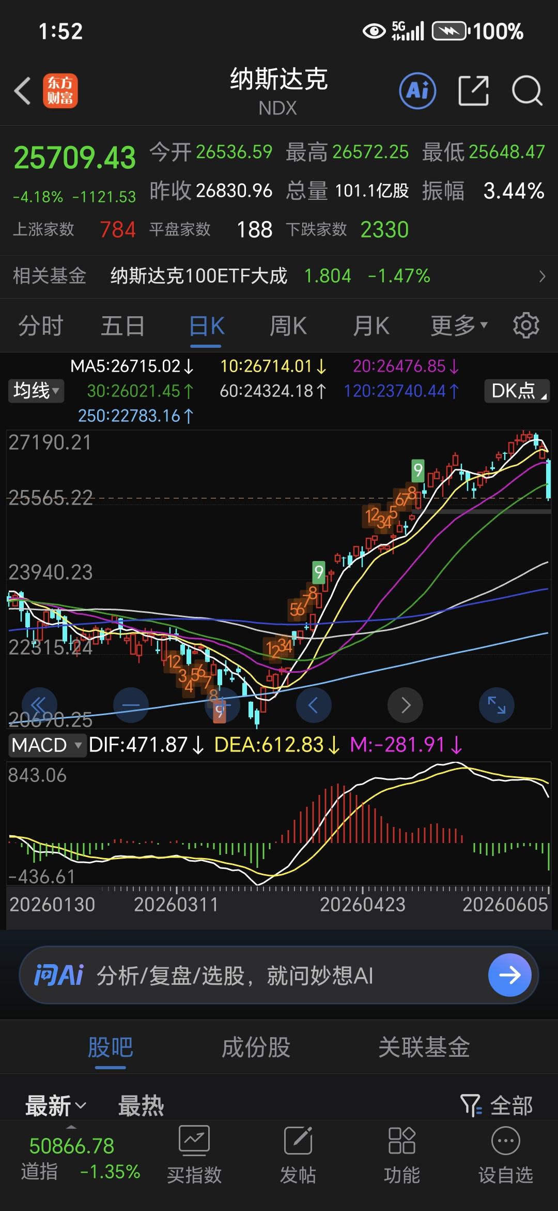The height and width of the screenshot is (1211, 558).
Task: Jump to earliest with double-left arrow
Action: tap(39, 705)
